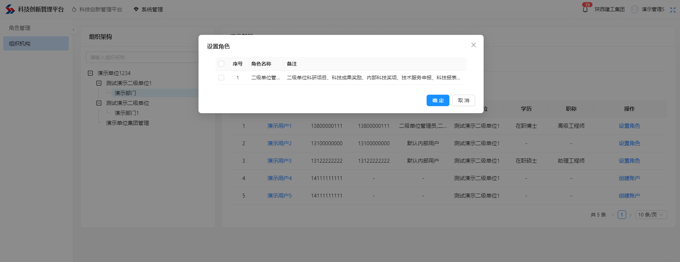The image size is (680, 262).
Task: Collapse the 测试演示二级单位1 tree node
Action: pos(99,83)
